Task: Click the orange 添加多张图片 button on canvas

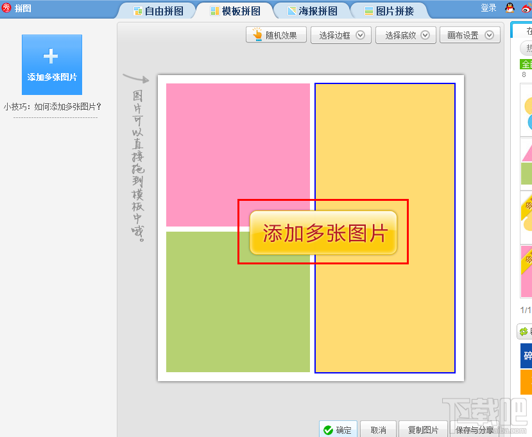Action: tap(323, 233)
